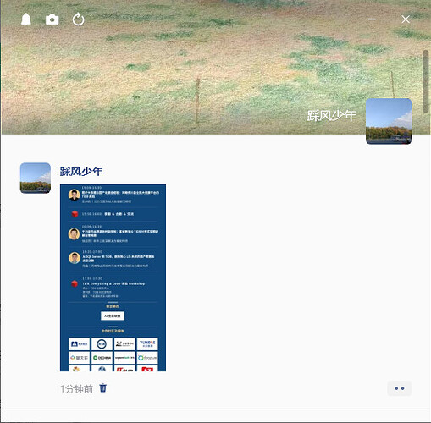Viewport: 431px width, 423px height.
Task: Open the post author's avatar beside the post
Action: tap(36, 178)
